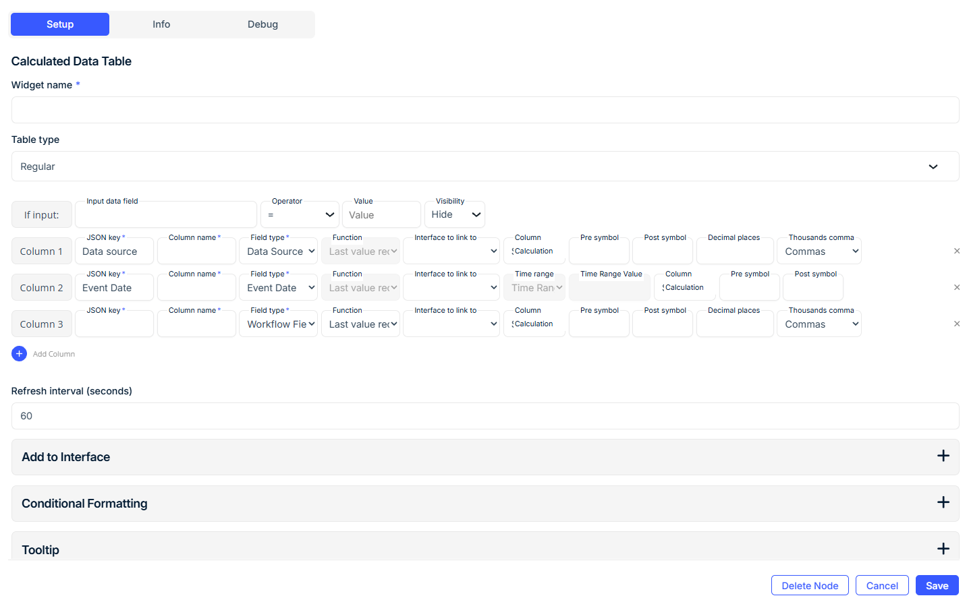Screen dimensions: 967x600
Task: Open Column 2 Interface to link to dropdown
Action: pyautogui.click(x=451, y=287)
